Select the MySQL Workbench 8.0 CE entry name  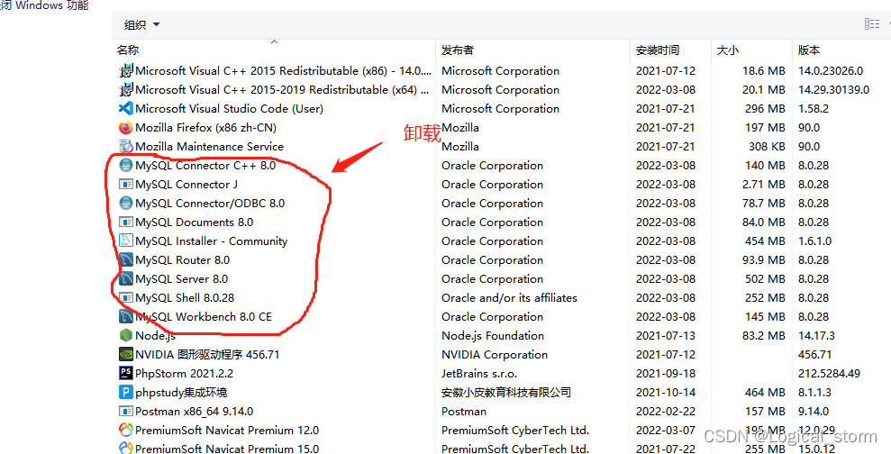coord(204,316)
